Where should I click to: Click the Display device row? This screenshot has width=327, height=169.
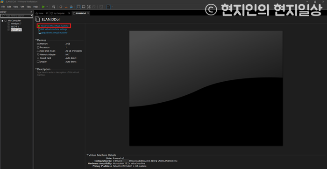pyautogui.click(x=60, y=62)
